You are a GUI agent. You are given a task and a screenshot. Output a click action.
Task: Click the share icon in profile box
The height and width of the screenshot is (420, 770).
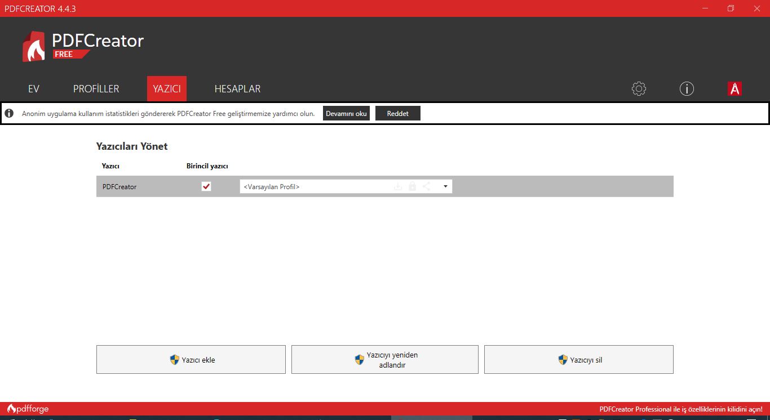(427, 186)
